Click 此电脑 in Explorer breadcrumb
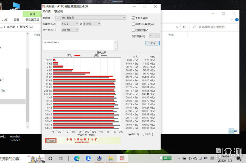 11,27
